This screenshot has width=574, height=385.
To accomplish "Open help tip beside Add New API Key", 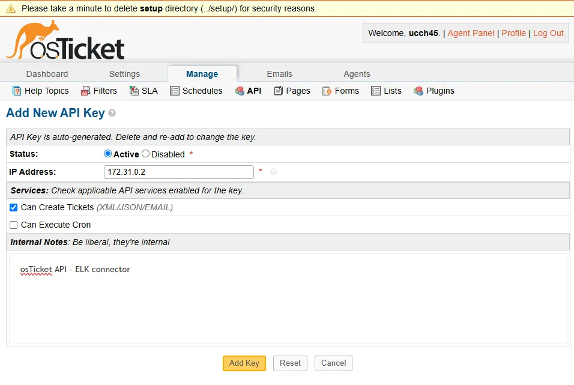I will click(112, 113).
